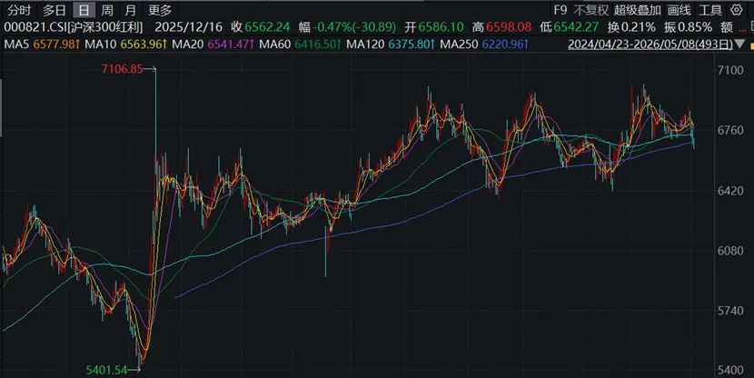
Task: Expand the date range dropdown arrow
Action: (740, 45)
